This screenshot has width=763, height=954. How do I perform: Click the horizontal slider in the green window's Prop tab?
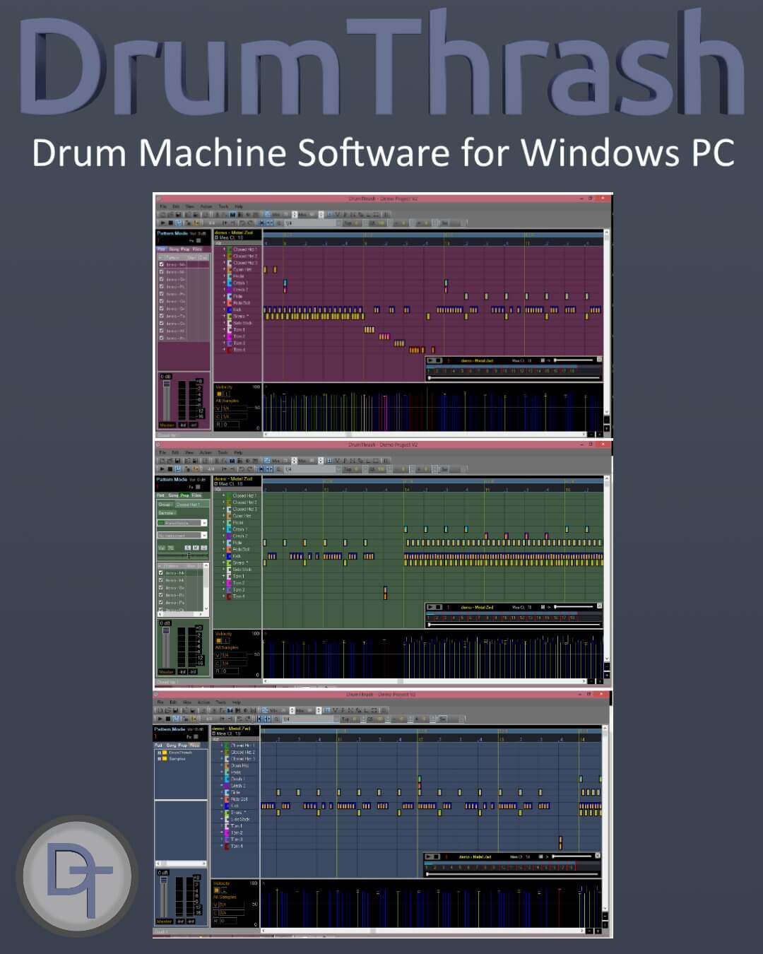coord(183,556)
